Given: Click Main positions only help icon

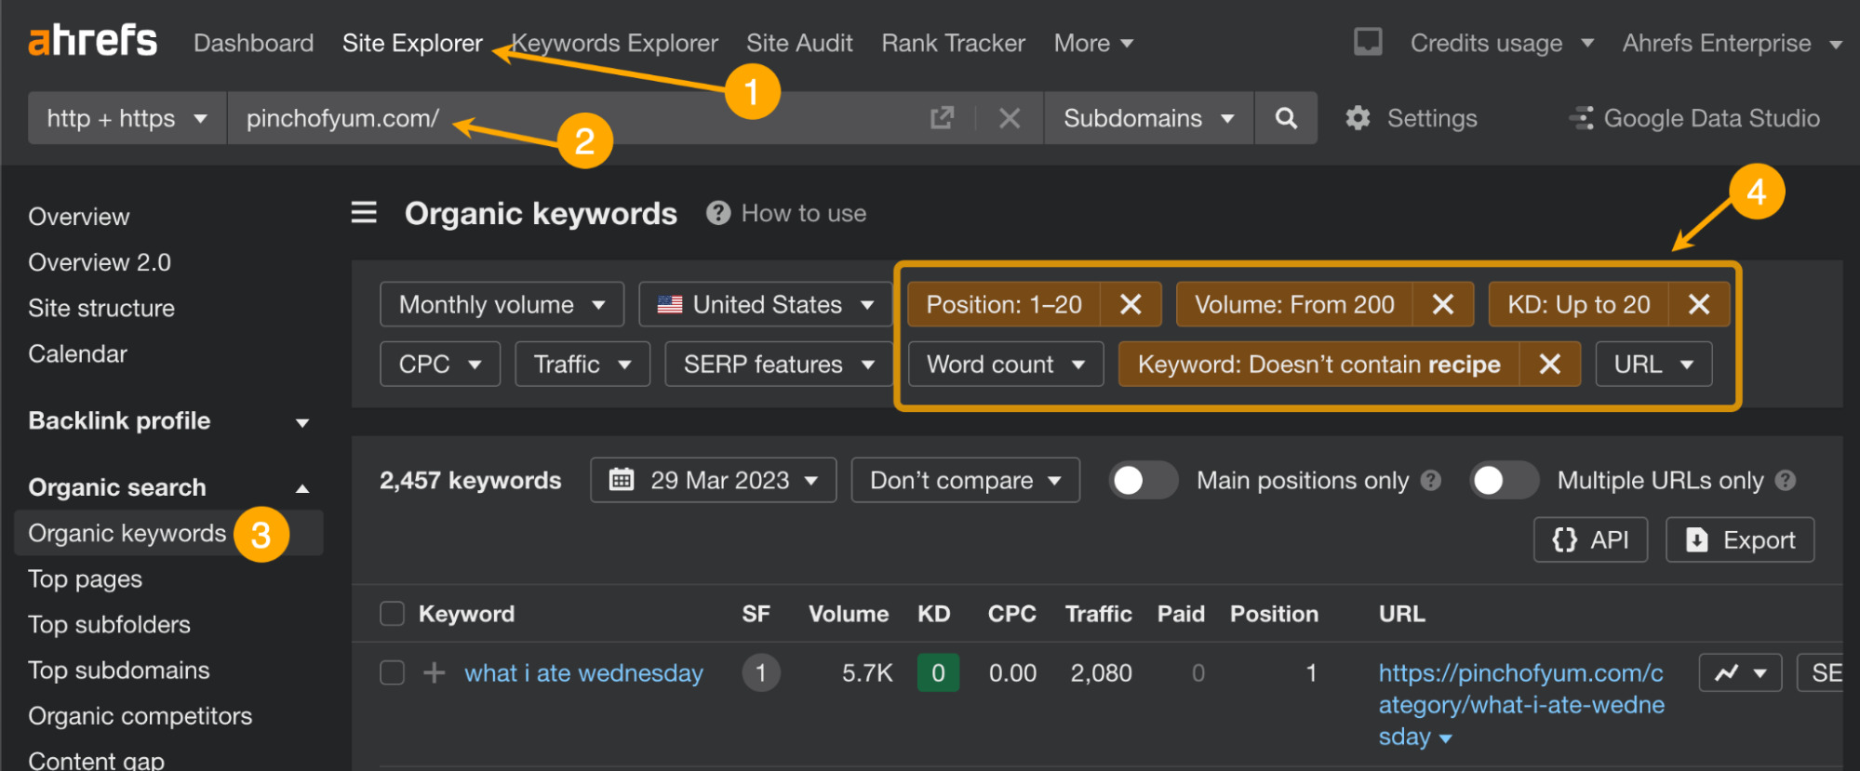Looking at the screenshot, I should [1431, 480].
